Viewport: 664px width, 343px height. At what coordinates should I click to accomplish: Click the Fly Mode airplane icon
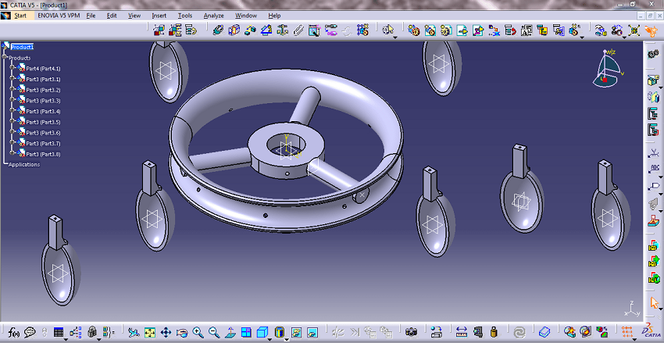[x=134, y=331]
